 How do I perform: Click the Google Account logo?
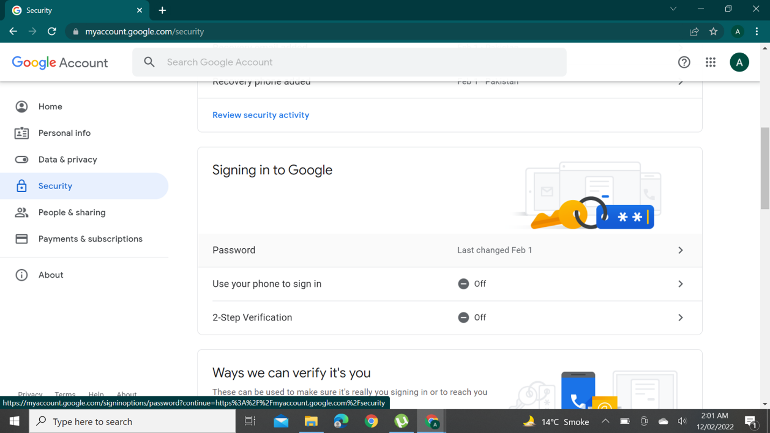60,62
